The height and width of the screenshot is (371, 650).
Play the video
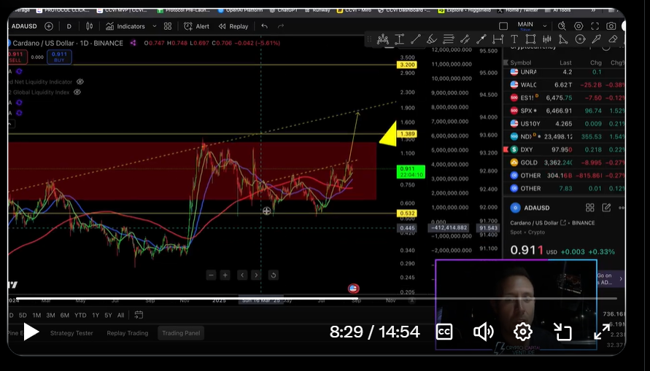(x=31, y=332)
